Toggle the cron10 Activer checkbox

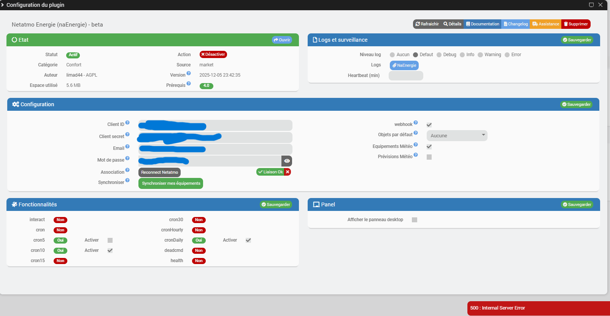pos(110,250)
